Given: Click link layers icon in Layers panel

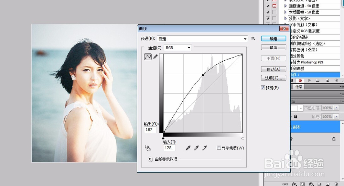Looking at the screenshot, I should coord(285,184).
